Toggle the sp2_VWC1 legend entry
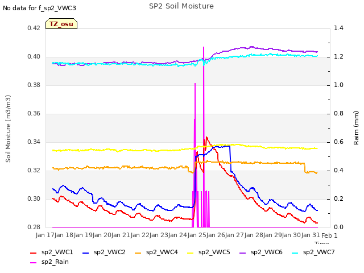 pos(52,252)
